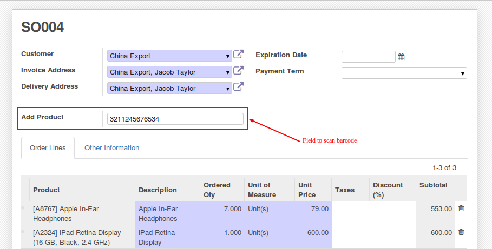Open the Customer record external link icon
492x249 pixels.
click(x=239, y=54)
